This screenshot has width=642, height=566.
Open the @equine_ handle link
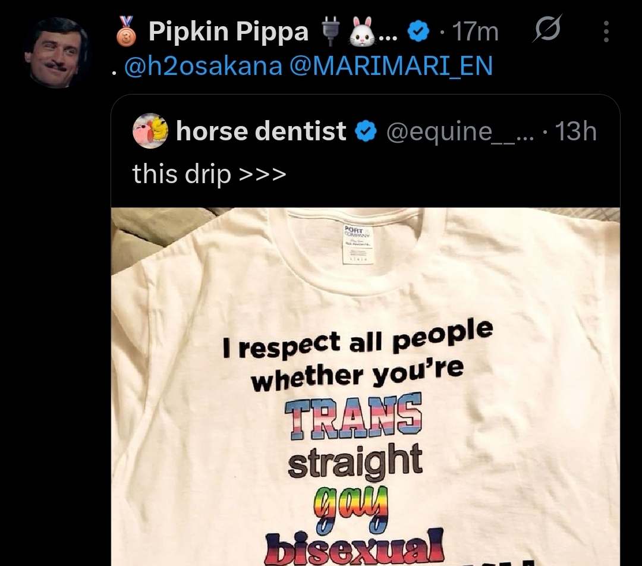(x=460, y=132)
